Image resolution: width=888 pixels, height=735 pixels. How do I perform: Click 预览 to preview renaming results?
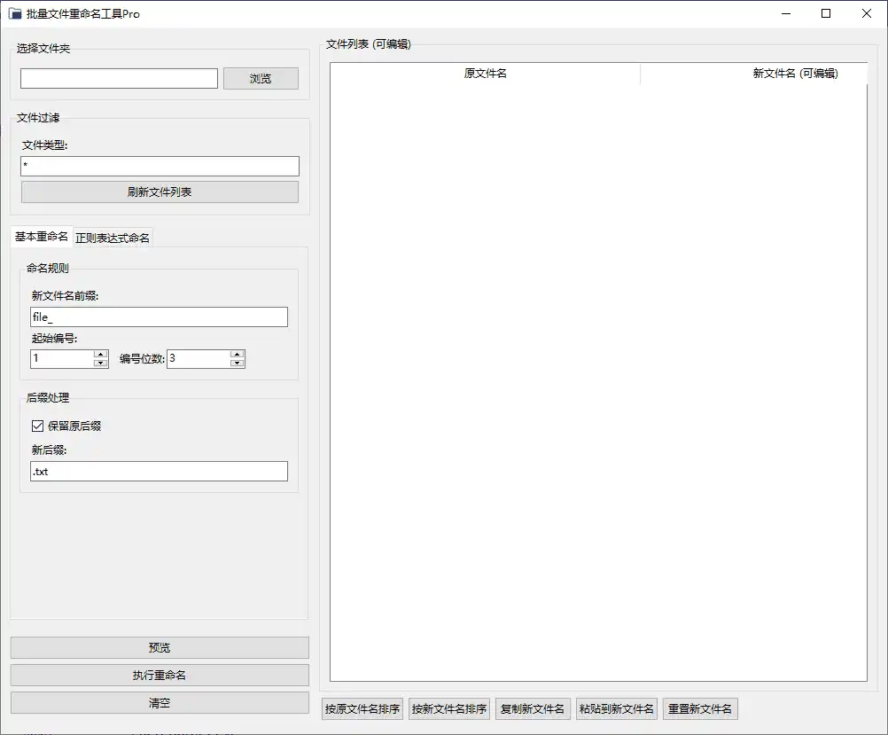pyautogui.click(x=159, y=647)
